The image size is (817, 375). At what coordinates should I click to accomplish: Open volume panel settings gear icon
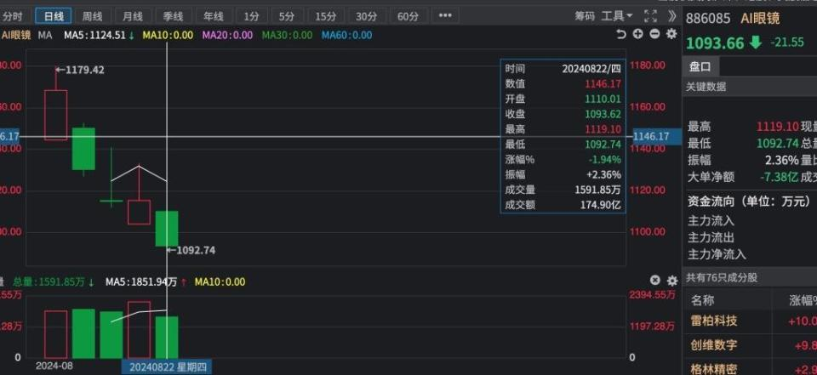pos(672,281)
